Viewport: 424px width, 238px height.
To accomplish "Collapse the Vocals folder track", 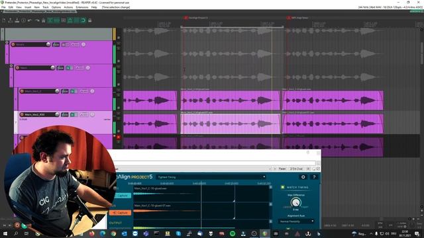I will click(x=7, y=42).
